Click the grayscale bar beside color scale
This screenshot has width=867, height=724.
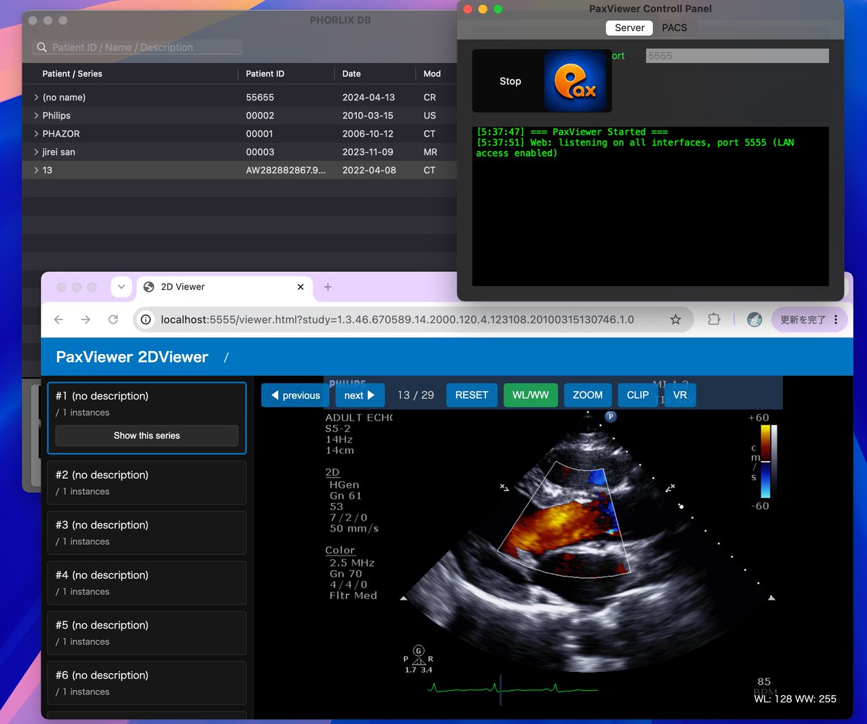[x=775, y=461]
